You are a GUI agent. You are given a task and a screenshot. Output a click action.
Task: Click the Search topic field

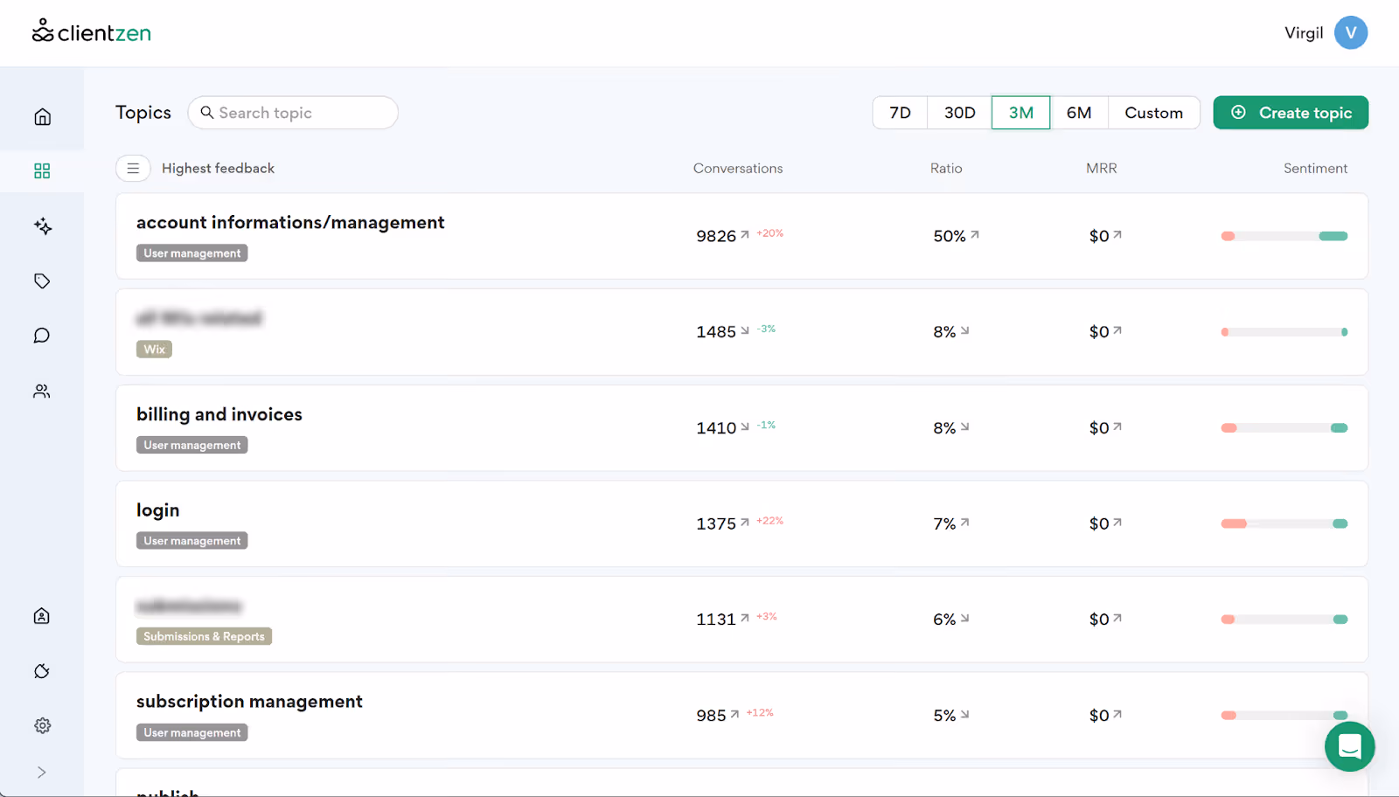coord(293,113)
